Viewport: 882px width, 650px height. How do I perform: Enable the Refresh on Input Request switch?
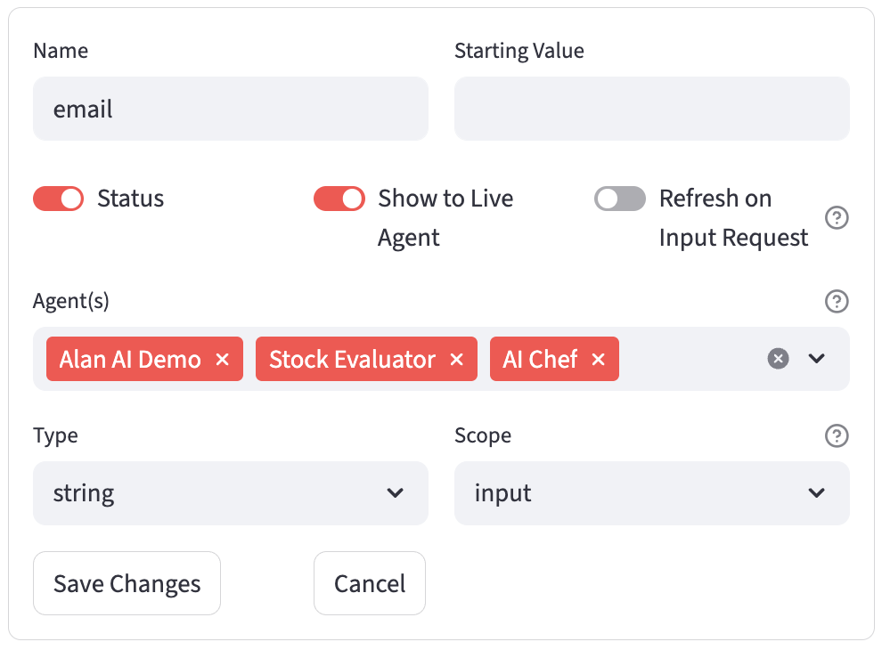point(620,199)
